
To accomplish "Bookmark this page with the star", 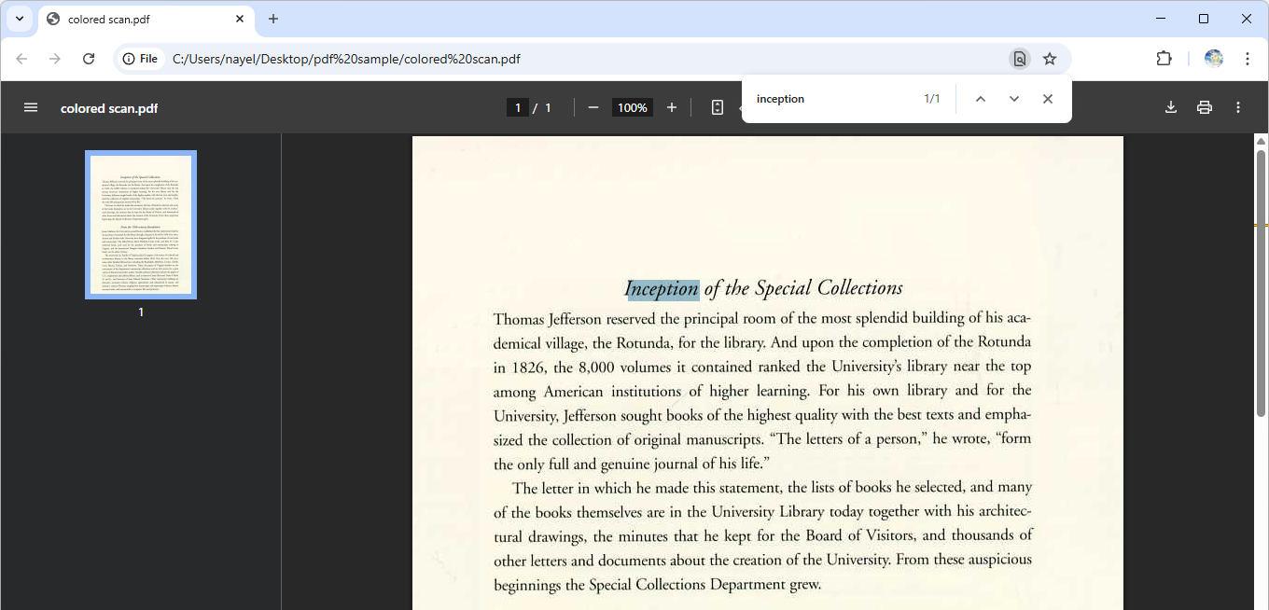I will click(1050, 59).
